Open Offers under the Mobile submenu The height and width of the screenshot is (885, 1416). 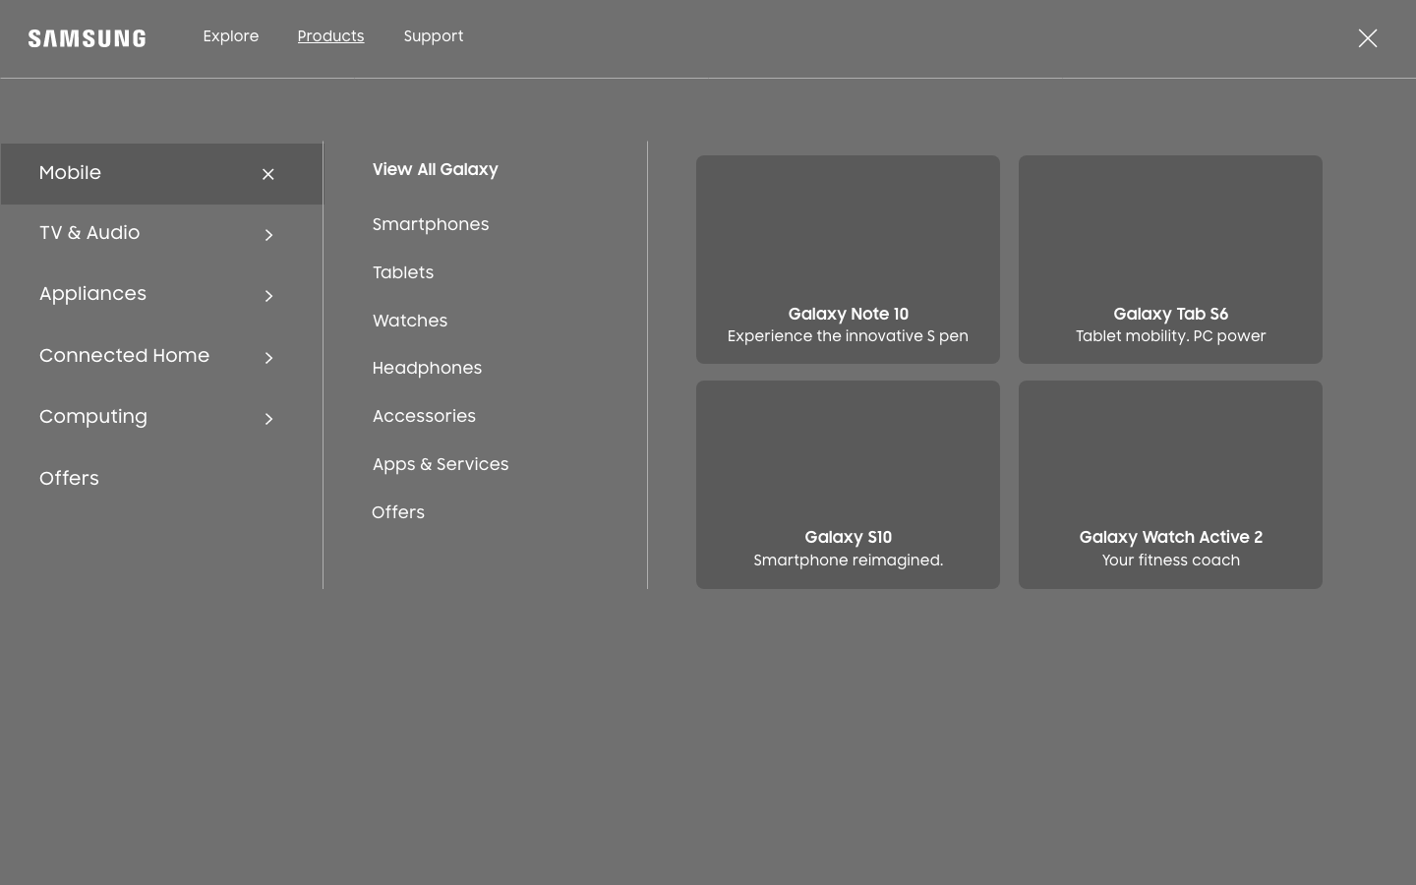398,513
